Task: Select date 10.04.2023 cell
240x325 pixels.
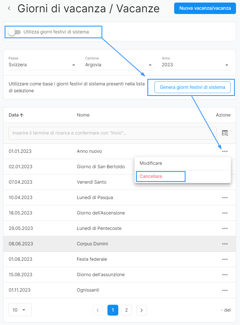Action: pos(21,198)
